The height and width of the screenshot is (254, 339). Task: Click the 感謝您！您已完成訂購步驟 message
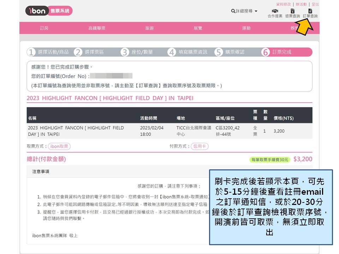62,67
